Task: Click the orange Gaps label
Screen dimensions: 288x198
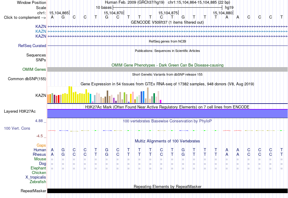Action: click(x=41, y=145)
